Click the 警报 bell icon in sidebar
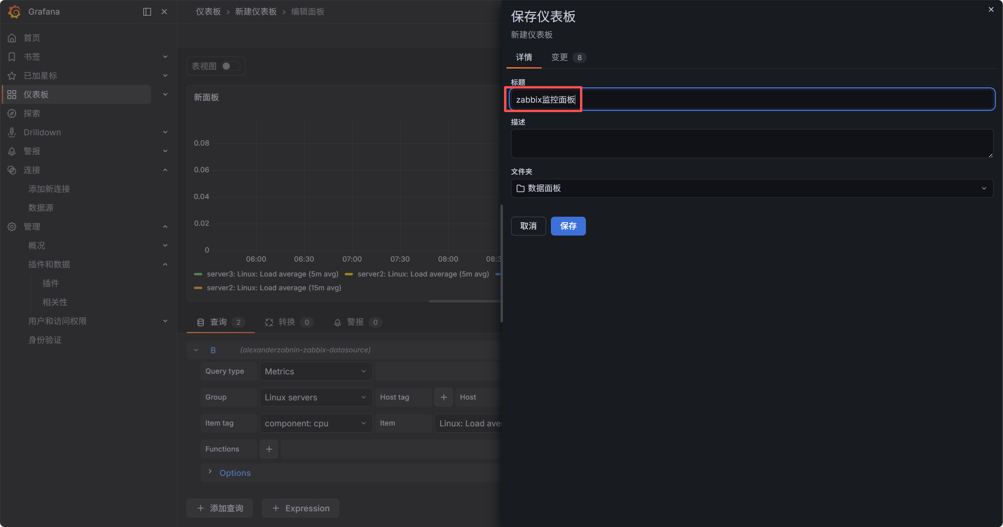Viewport: 1003px width, 527px height. [12, 151]
